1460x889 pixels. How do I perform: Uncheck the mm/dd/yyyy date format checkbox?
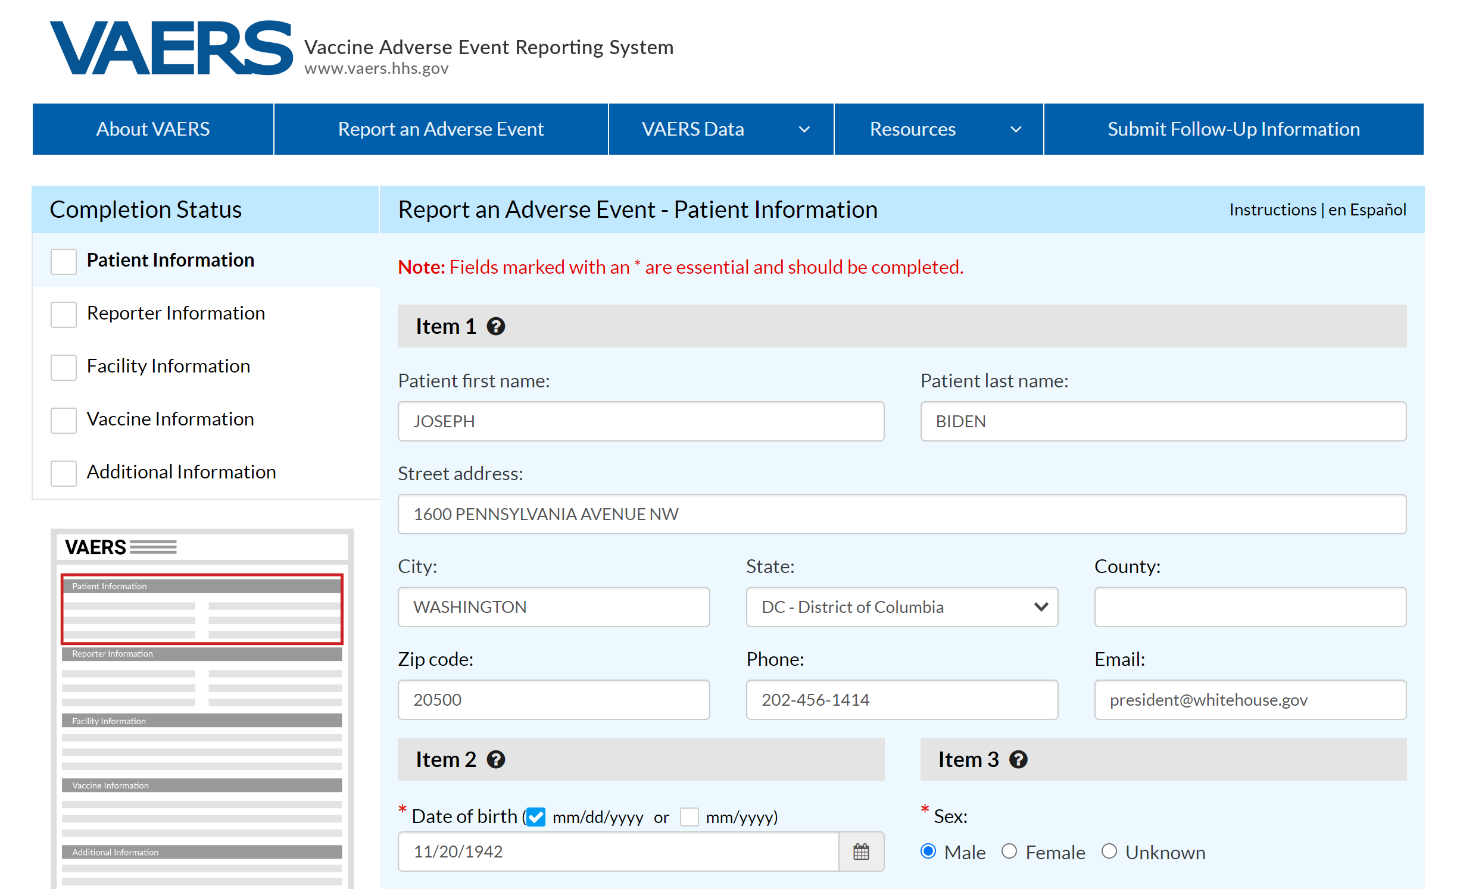[535, 817]
